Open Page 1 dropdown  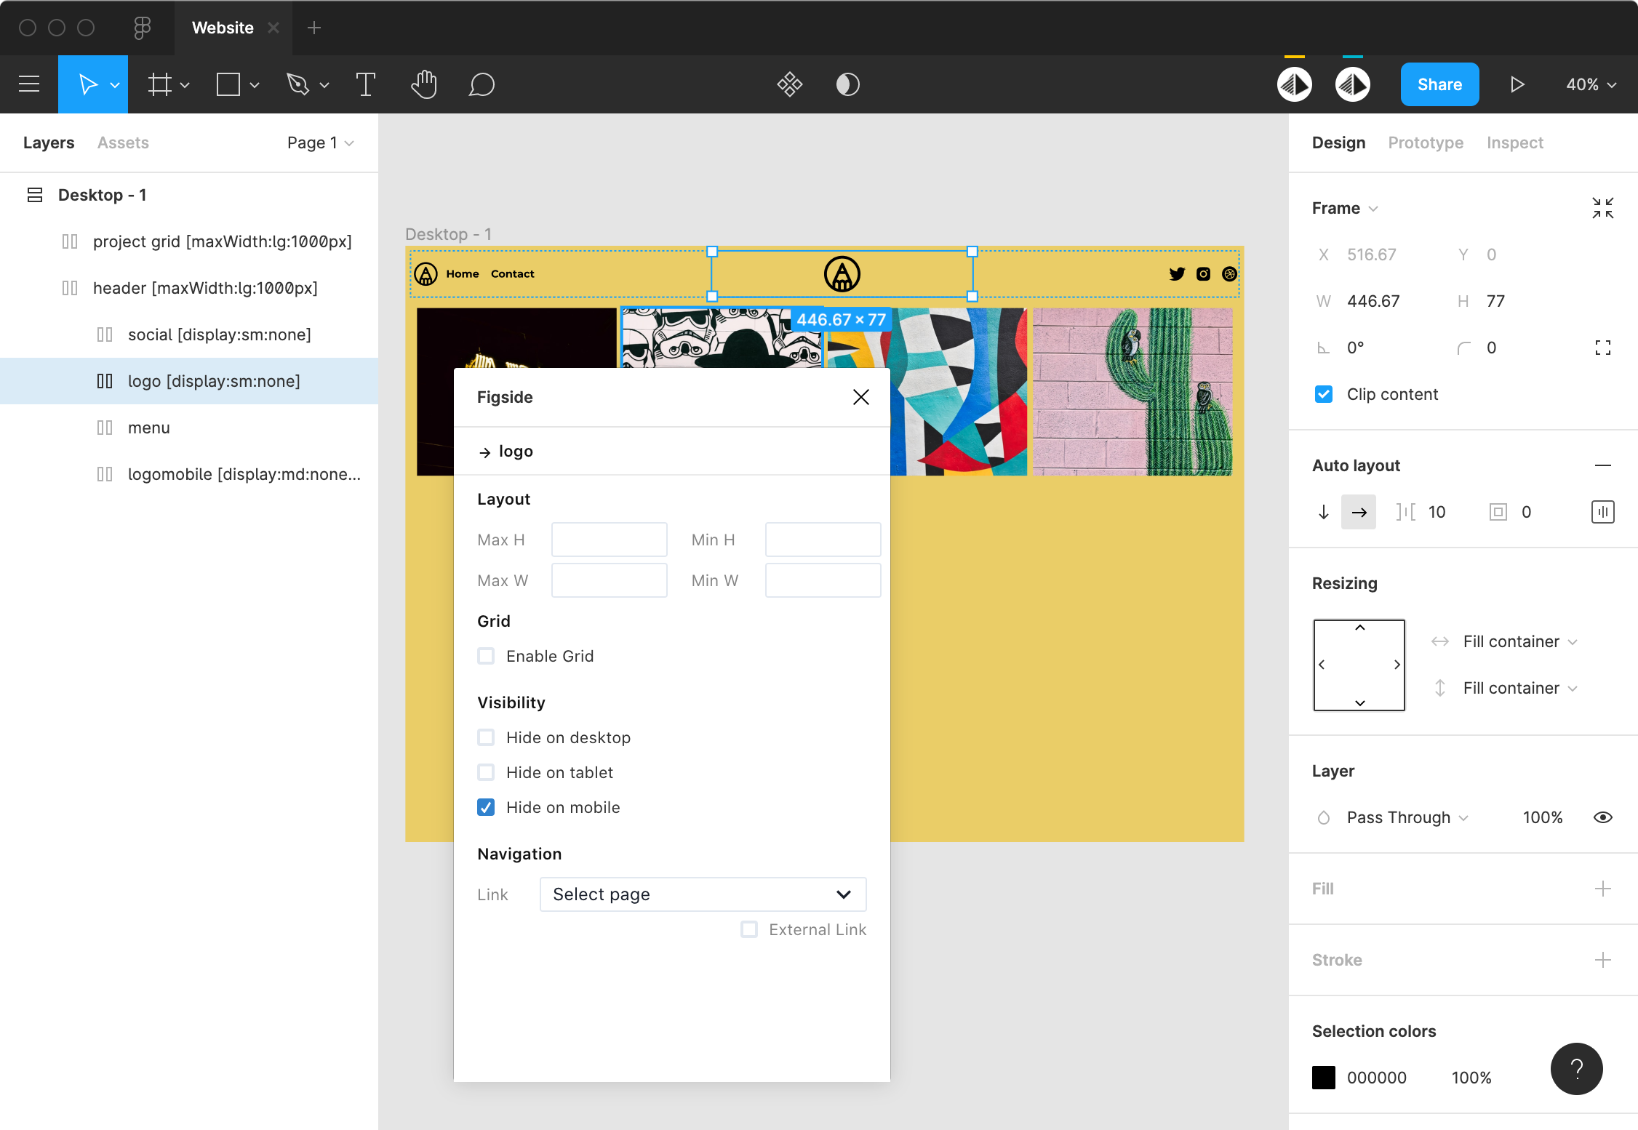pos(321,143)
